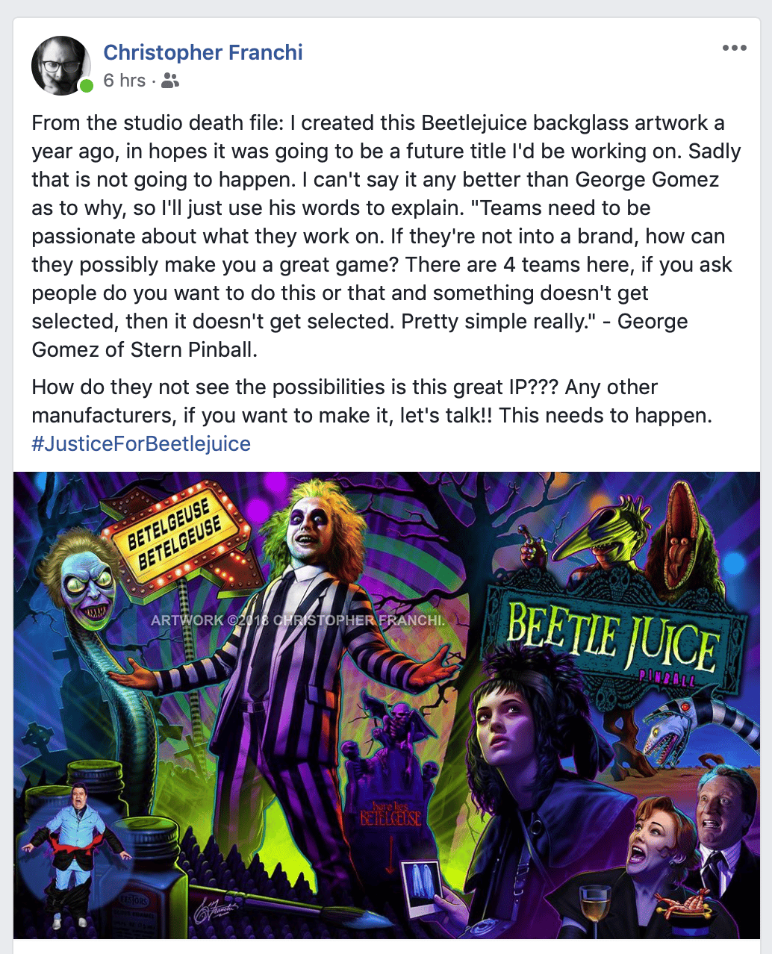Image resolution: width=772 pixels, height=954 pixels.
Task: Click the friends audience icon
Action: tap(170, 81)
